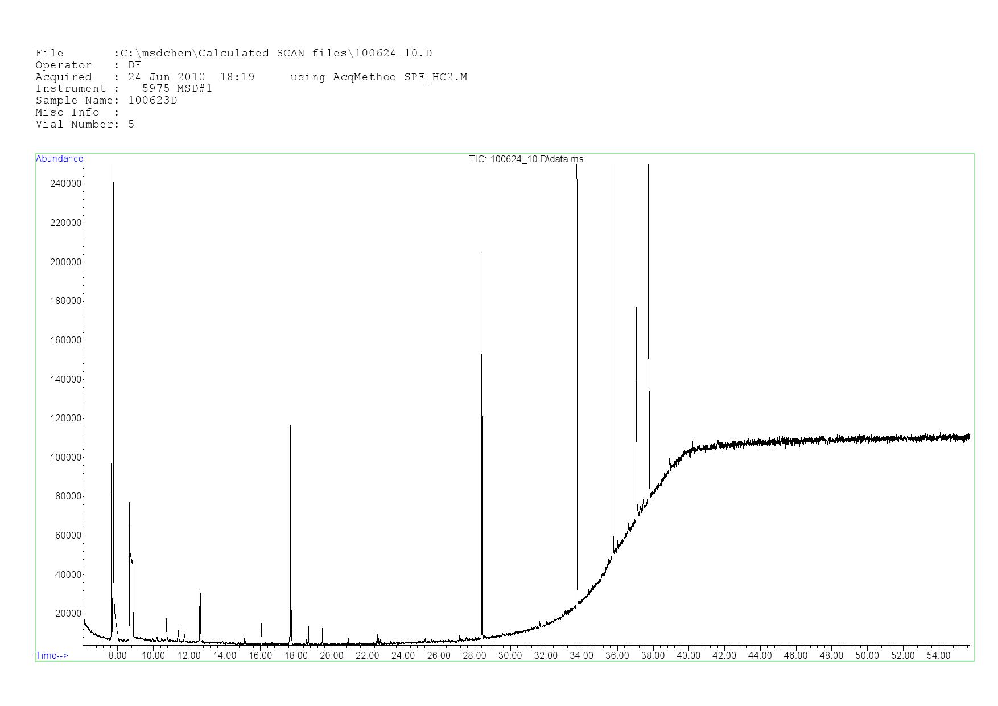998x706 pixels.
Task: Click the 54.00 tick label on the time axis
Action: [x=938, y=655]
